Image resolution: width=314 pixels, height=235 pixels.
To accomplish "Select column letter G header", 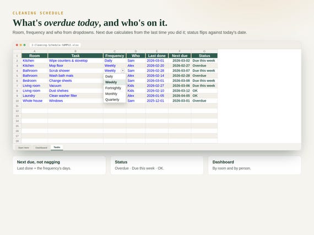I will (x=204, y=51).
